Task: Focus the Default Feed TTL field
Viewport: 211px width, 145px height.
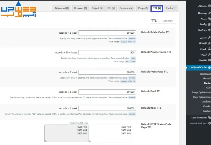Action: (x=107, y=92)
